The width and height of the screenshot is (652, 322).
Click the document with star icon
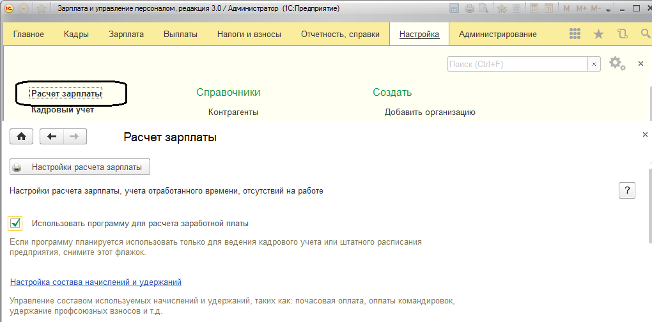click(516, 8)
